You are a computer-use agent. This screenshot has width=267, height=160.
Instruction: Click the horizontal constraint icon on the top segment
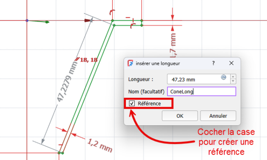[128, 17]
